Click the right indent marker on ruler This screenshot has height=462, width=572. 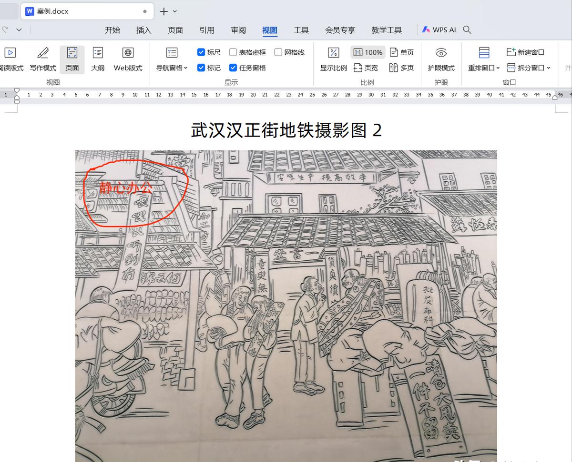point(554,97)
